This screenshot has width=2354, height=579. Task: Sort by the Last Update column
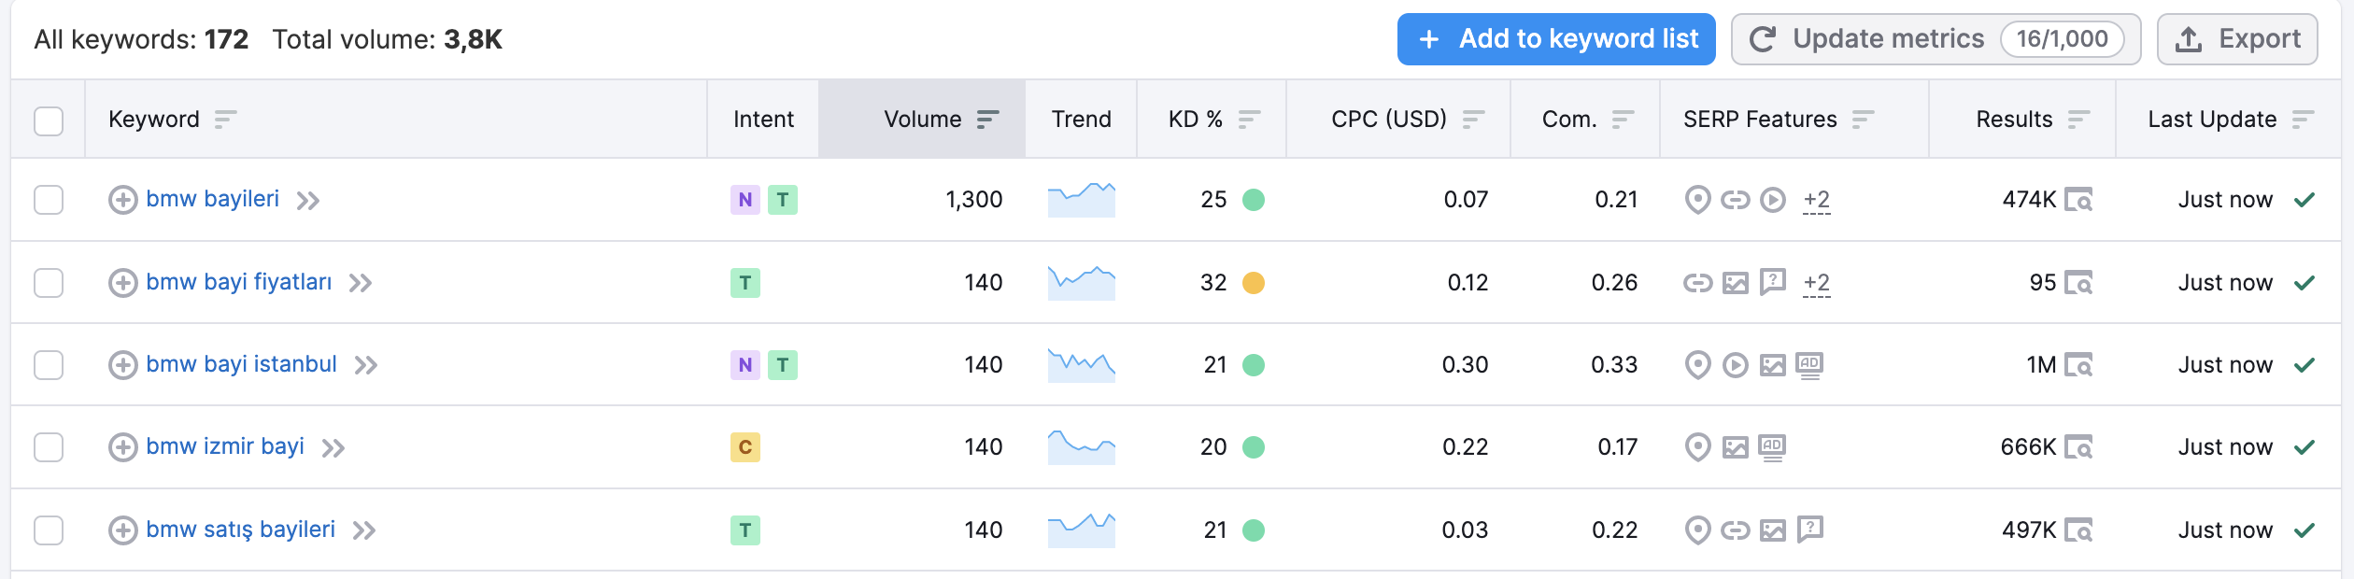click(x=2303, y=120)
